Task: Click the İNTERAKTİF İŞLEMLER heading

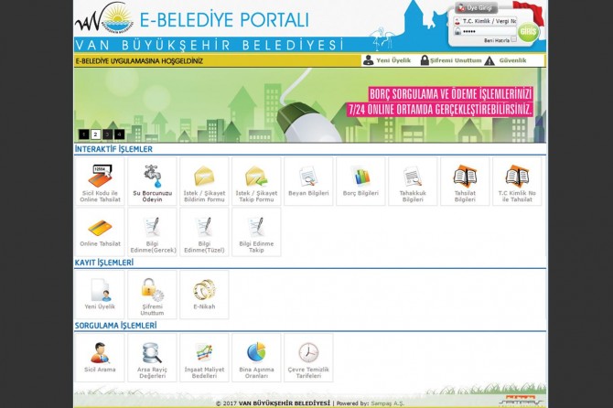Action: pyautogui.click(x=113, y=149)
